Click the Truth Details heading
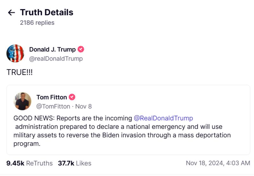Screen dimensions: 254x176 coord(47,12)
